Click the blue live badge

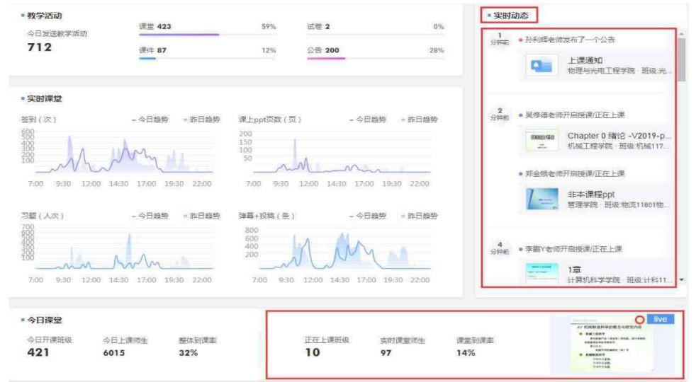[x=660, y=320]
